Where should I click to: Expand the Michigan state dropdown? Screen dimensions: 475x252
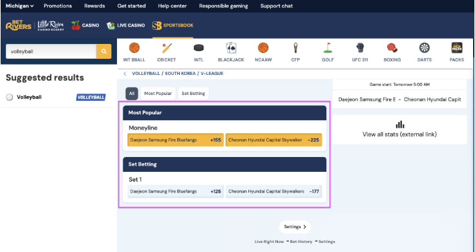click(x=19, y=6)
